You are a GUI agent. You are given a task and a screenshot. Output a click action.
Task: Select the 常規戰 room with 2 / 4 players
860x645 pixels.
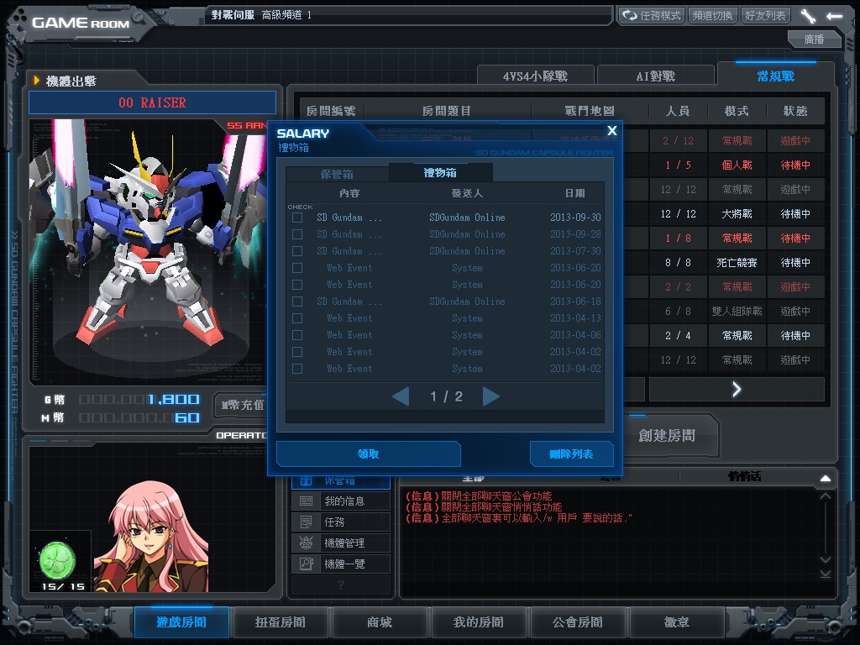click(724, 336)
